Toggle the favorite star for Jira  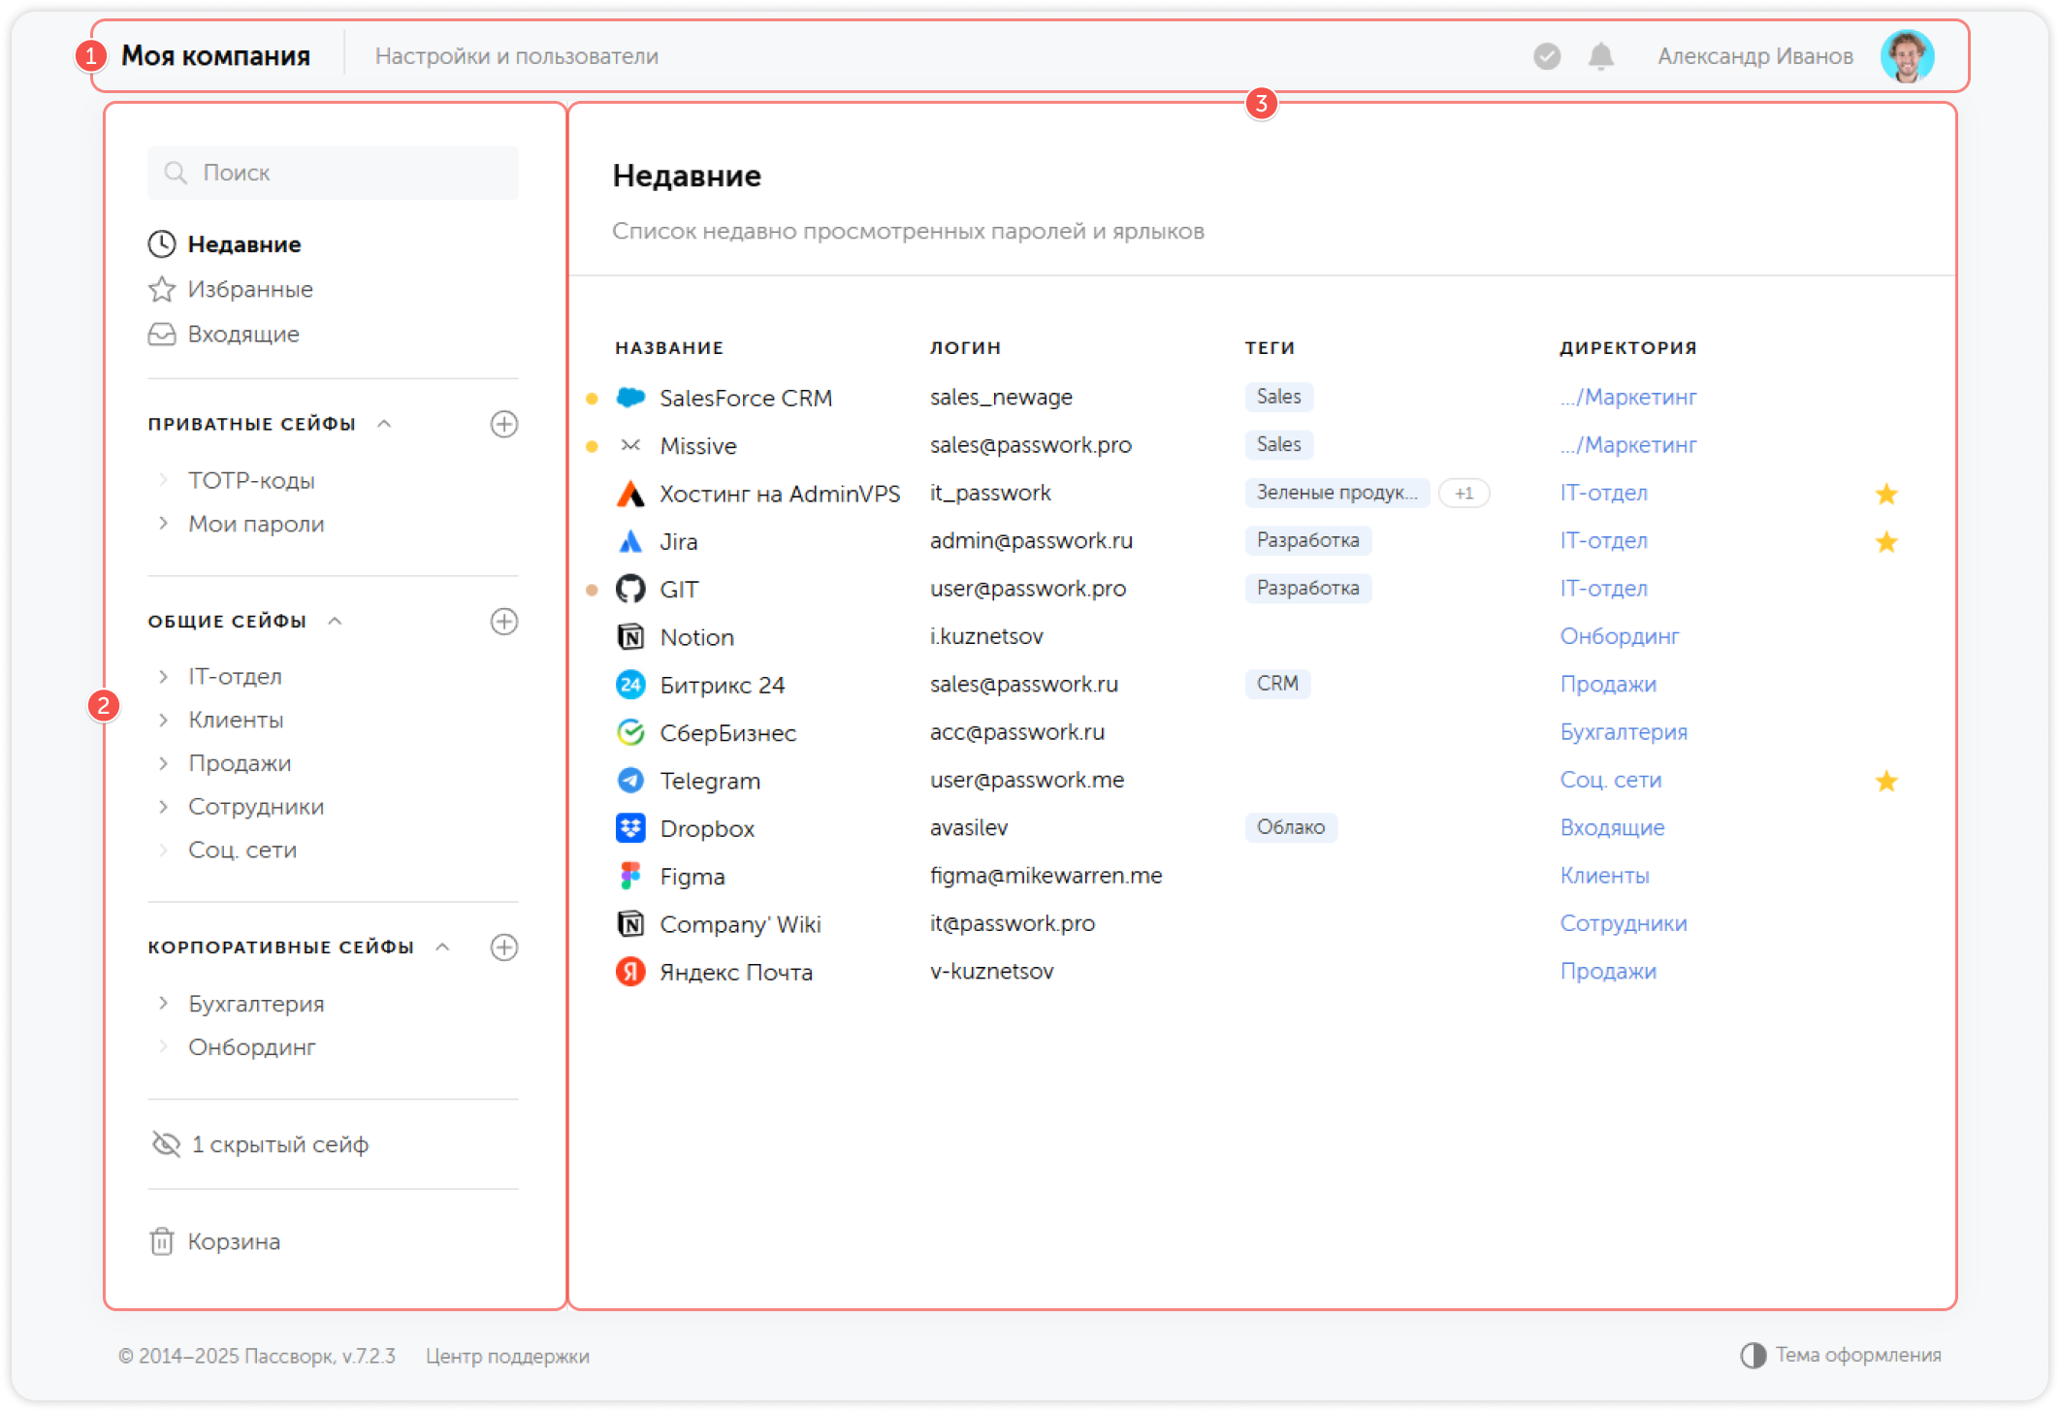point(1886,541)
